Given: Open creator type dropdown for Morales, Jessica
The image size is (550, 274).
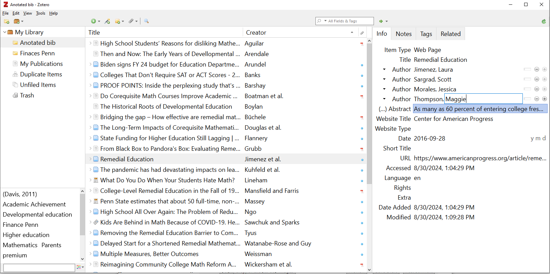Looking at the screenshot, I should pos(384,89).
